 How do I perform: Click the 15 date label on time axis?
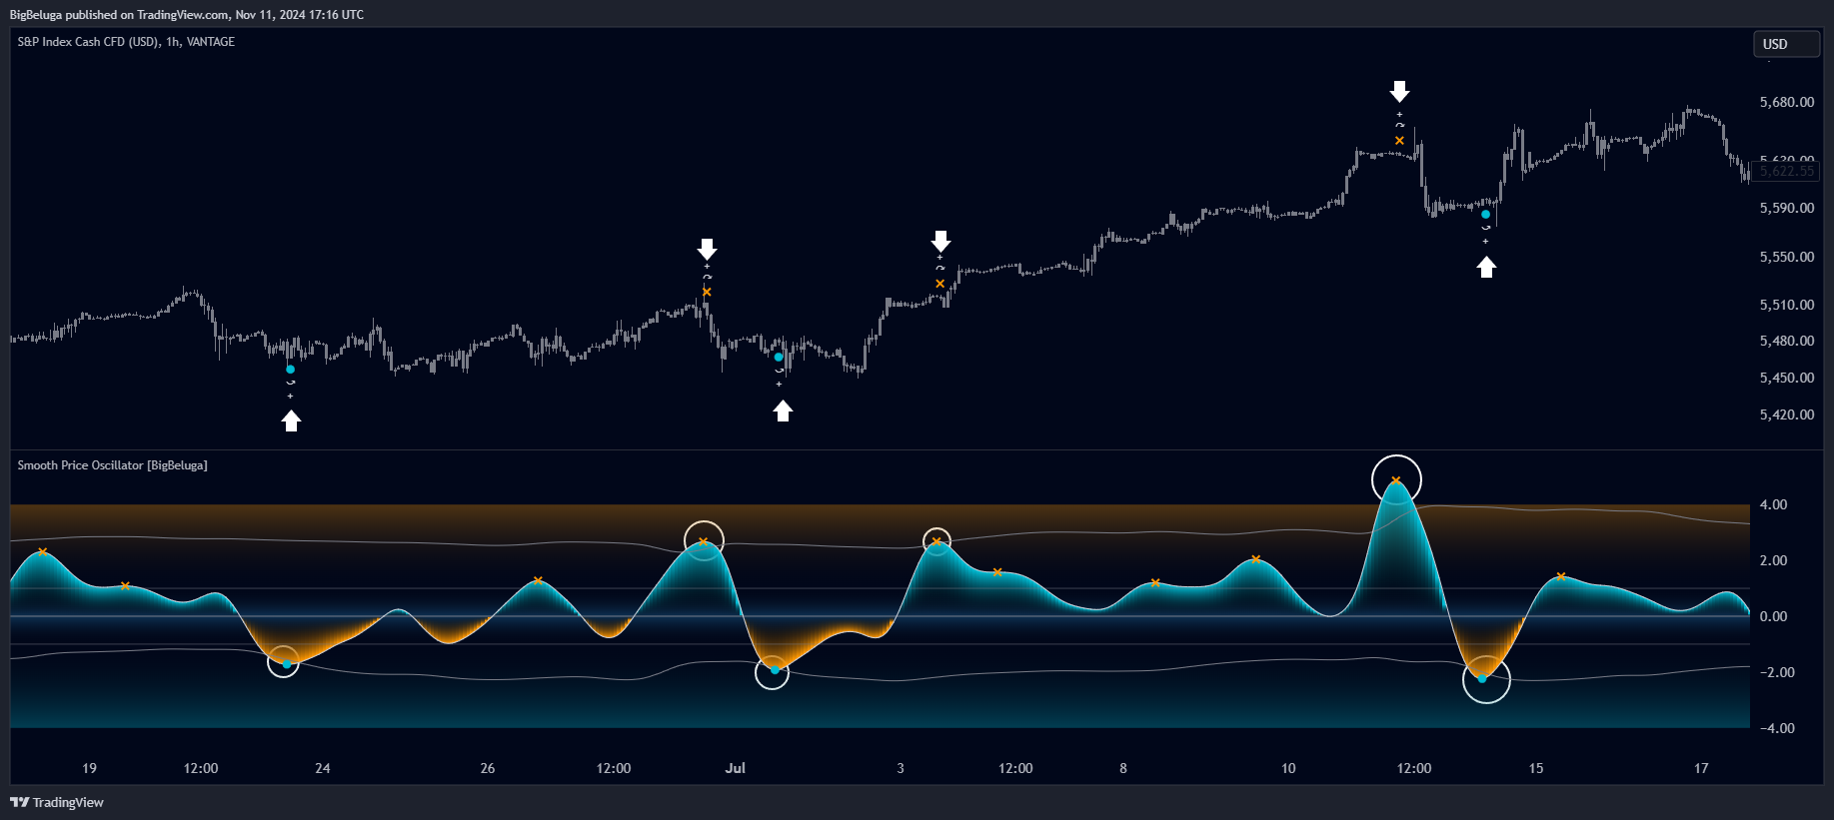[x=1536, y=768]
